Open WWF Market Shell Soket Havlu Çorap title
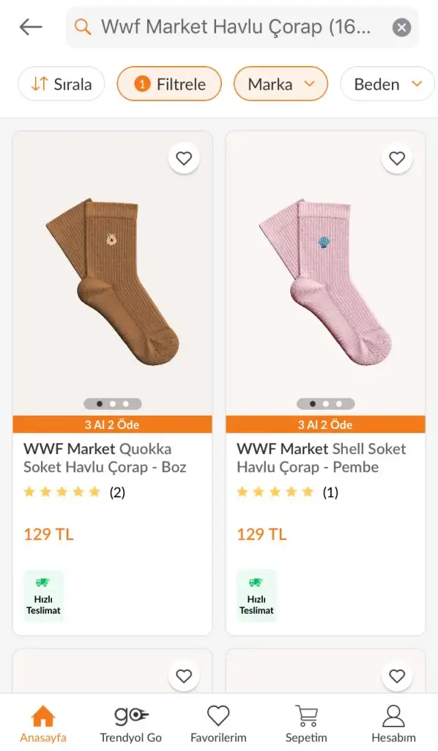The height and width of the screenshot is (751, 438). click(322, 458)
